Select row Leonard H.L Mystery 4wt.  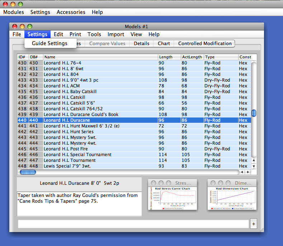tap(134, 143)
